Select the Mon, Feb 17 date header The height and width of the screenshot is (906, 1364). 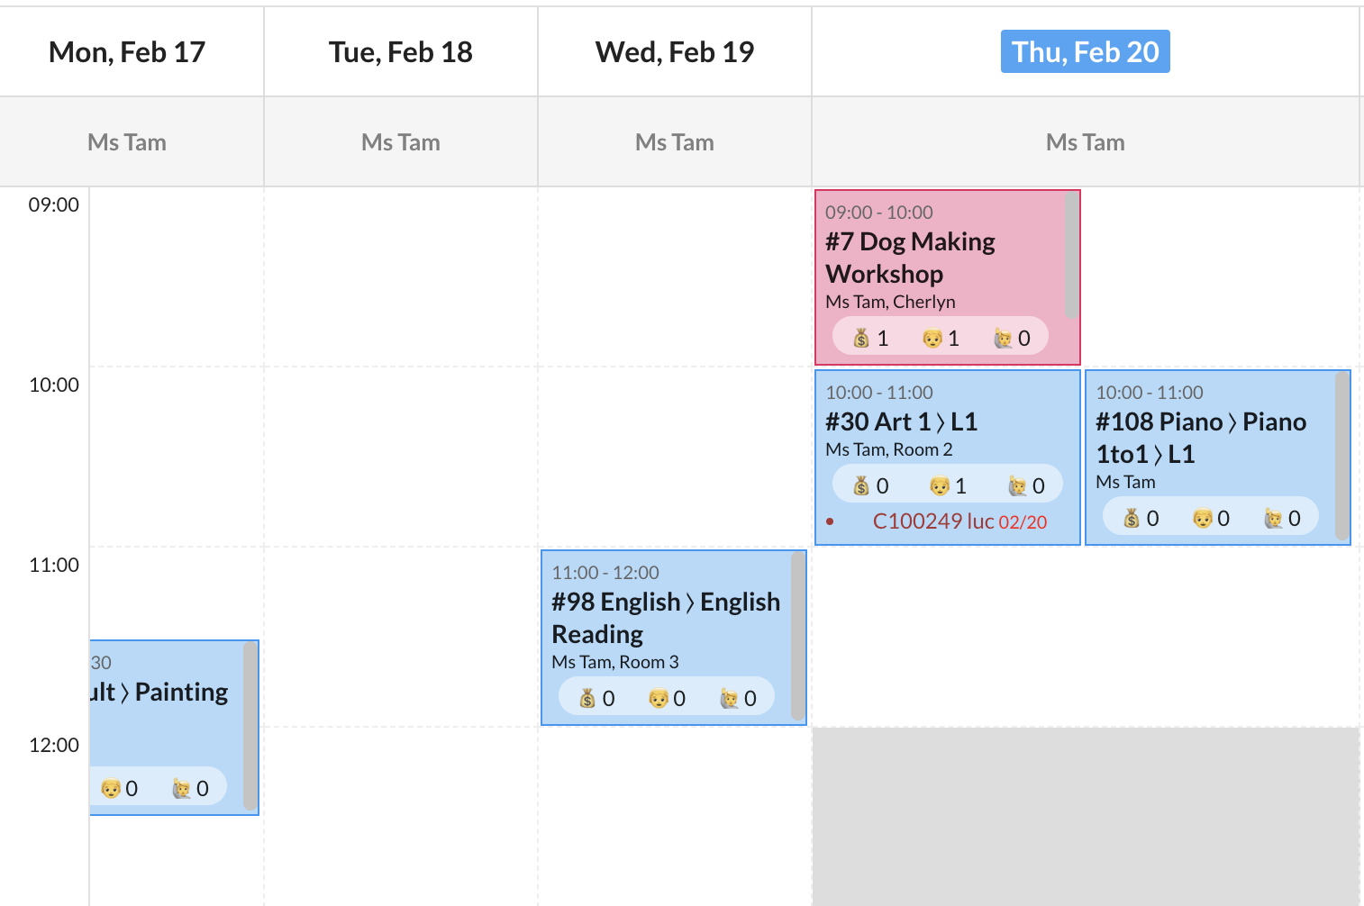tap(127, 52)
